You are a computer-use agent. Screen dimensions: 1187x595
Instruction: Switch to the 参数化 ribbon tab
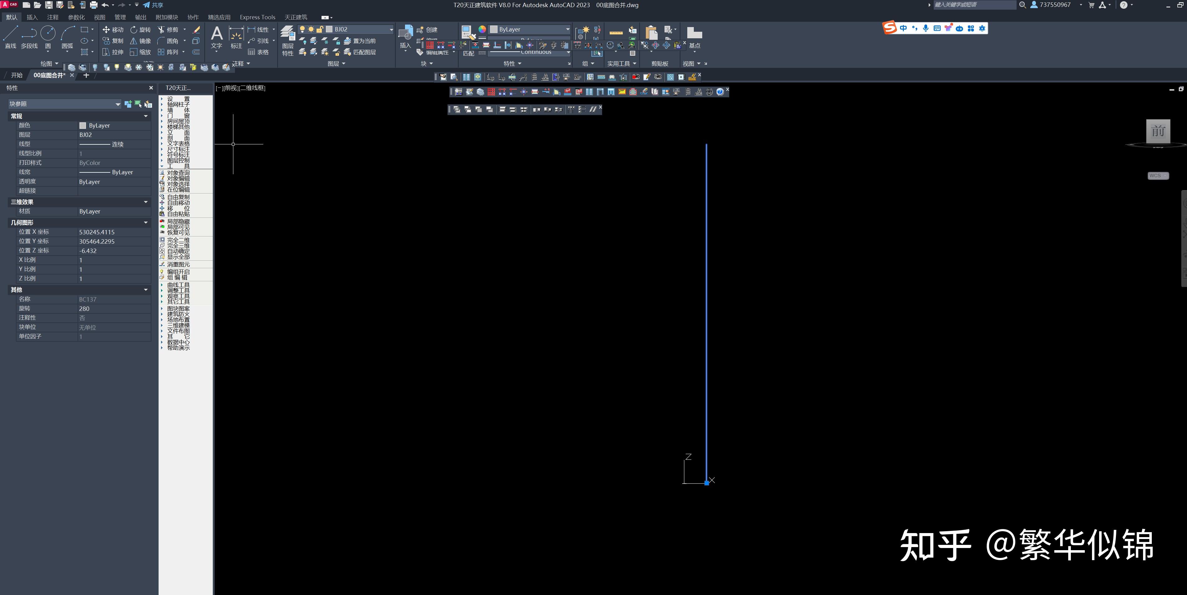[x=77, y=17]
